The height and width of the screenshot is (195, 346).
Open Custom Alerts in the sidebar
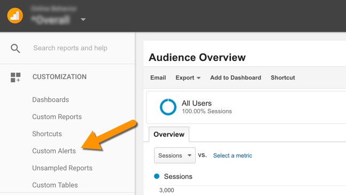54,151
